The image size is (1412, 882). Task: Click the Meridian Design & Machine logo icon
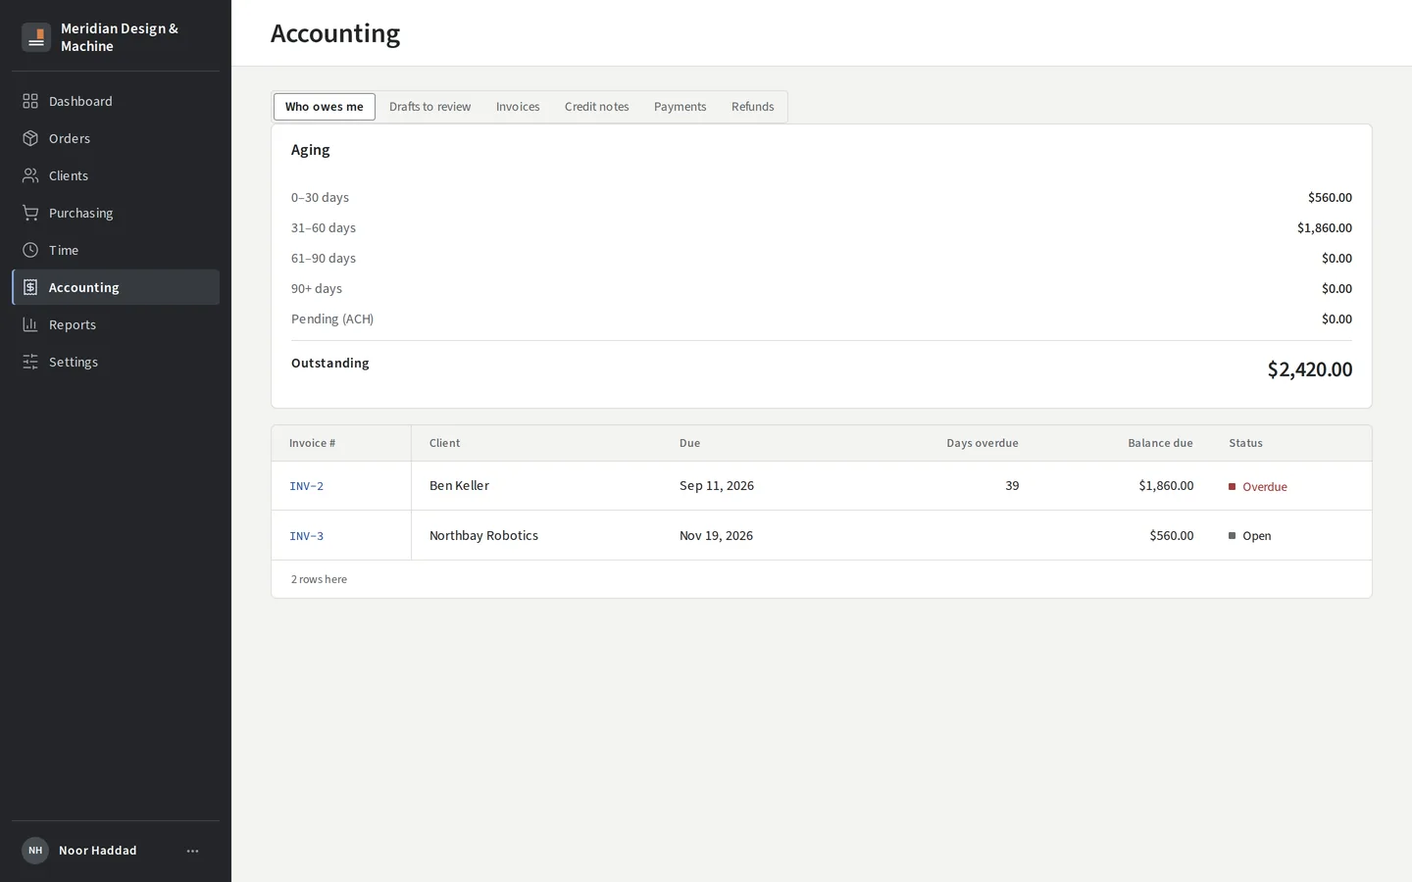pos(36,37)
